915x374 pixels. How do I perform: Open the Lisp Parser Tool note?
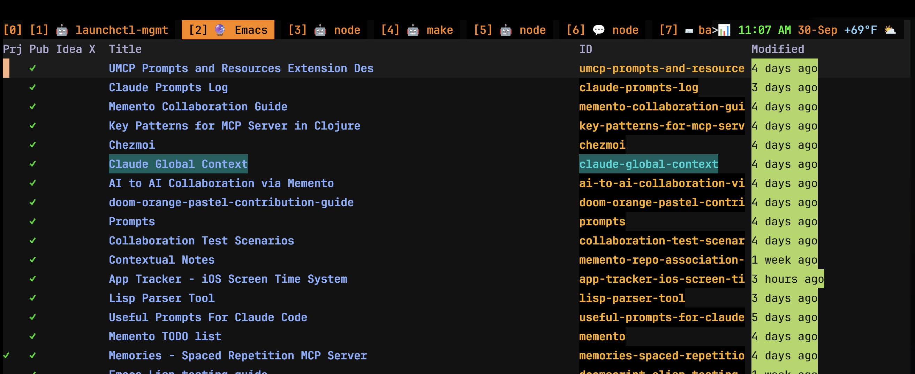point(161,298)
